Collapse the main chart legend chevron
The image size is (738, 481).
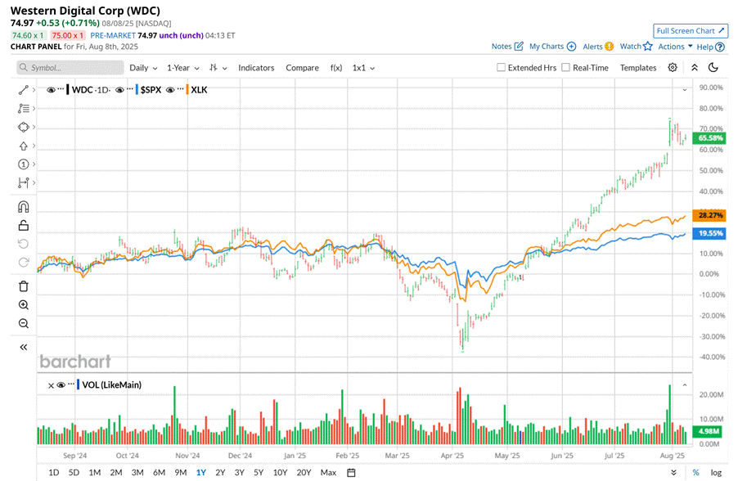click(x=685, y=89)
